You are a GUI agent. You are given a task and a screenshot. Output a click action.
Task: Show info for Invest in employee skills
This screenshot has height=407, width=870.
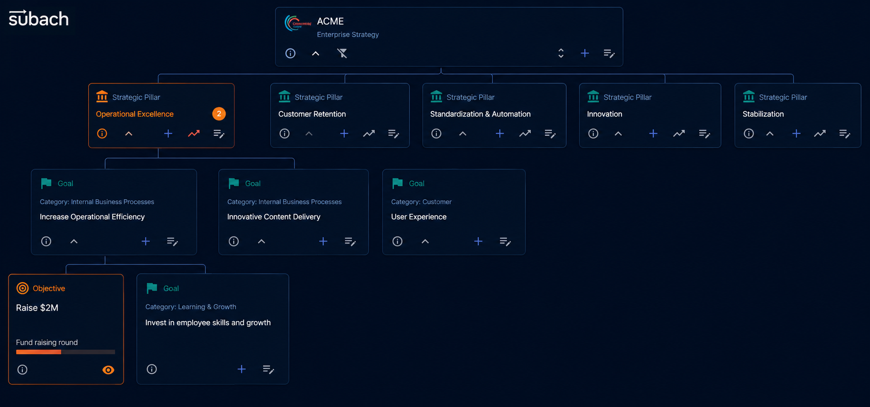152,369
